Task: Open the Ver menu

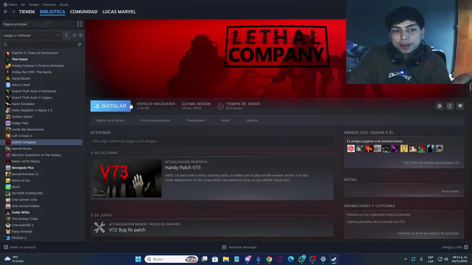Action: [23, 4]
